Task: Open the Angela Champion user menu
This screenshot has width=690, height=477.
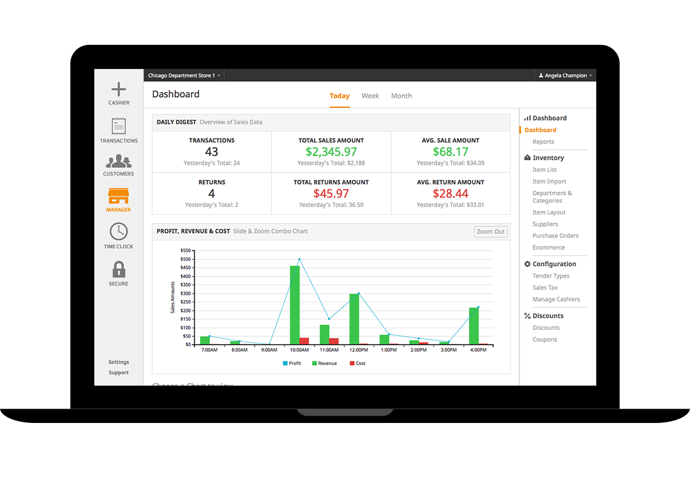Action: 565,76
